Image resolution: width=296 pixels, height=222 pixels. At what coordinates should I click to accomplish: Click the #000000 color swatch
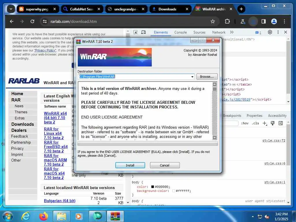coord(153,187)
